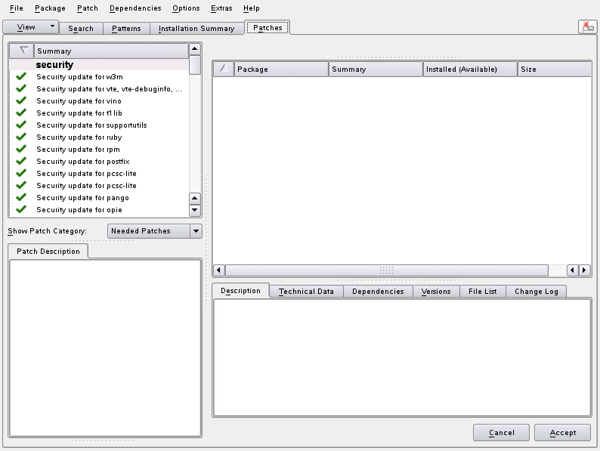Switch to the lower Dependencies tab

[378, 292]
